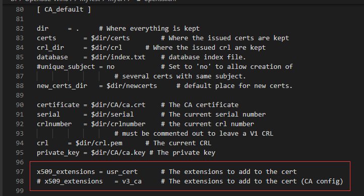Click the empty line 89
The width and height of the screenshot is (364, 196).
[186, 95]
